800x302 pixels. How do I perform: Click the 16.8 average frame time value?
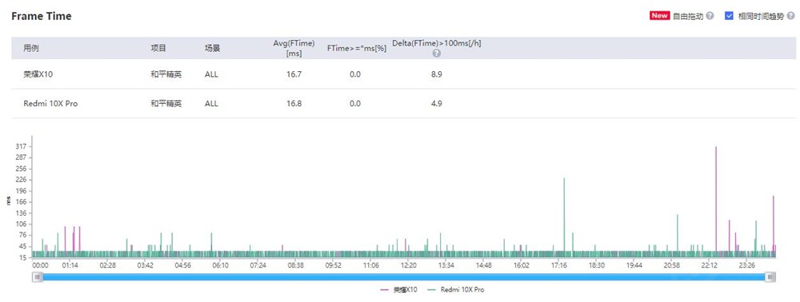pos(294,103)
